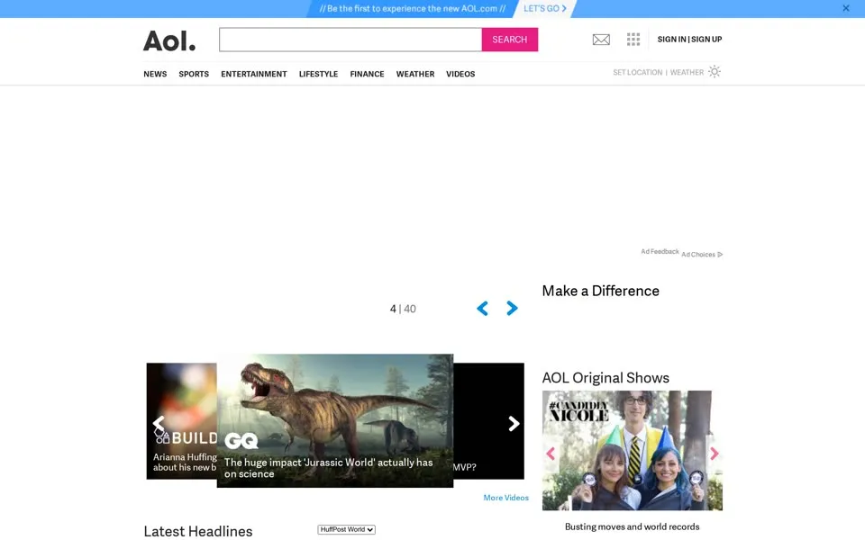865x540 pixels.
Task: Open the Lifestyle menu
Action: pos(318,74)
